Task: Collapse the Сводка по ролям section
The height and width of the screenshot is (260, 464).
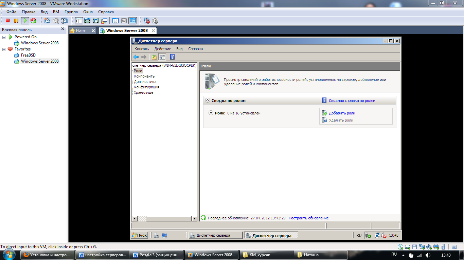Action: click(x=207, y=101)
